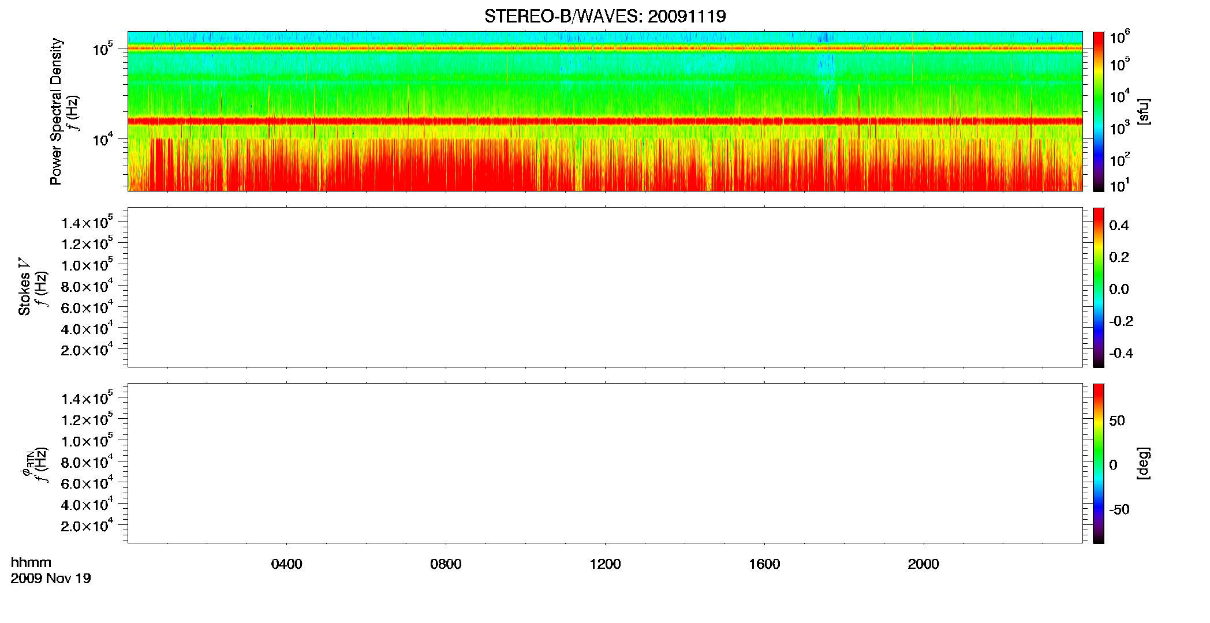Click the [sfu] unit label
Screen dimensions: 1210x623
tap(1144, 111)
